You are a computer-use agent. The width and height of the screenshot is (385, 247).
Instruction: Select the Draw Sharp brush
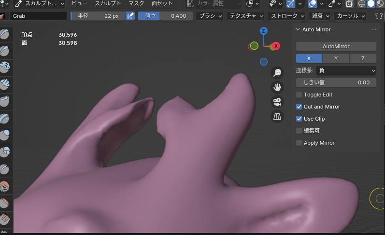point(4,51)
